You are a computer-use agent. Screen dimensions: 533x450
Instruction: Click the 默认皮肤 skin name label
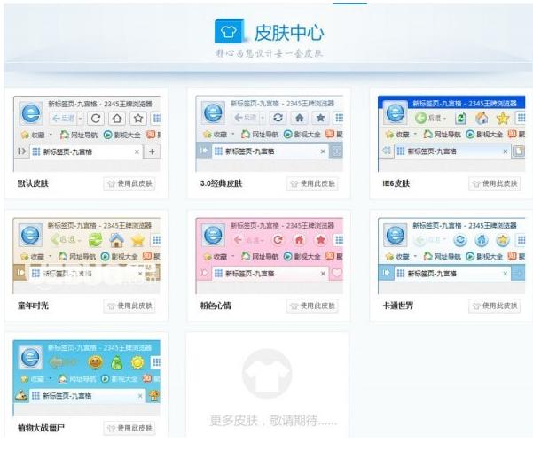[x=33, y=183]
